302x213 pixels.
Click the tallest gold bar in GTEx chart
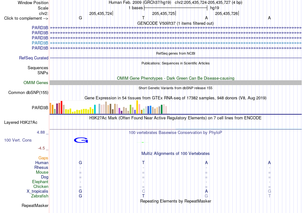pyautogui.click(x=137, y=107)
